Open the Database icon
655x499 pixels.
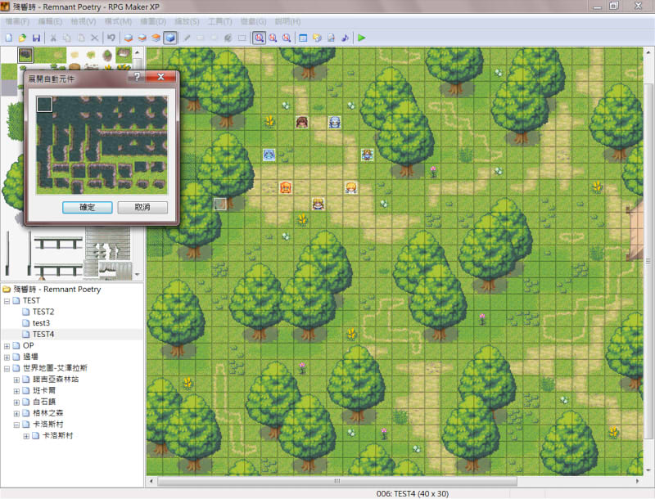click(x=303, y=38)
